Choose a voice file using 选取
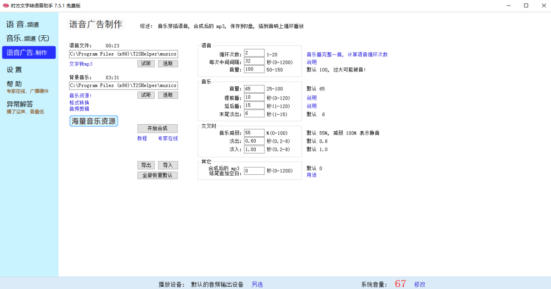Screen dimensions: 551x289 point(168,63)
